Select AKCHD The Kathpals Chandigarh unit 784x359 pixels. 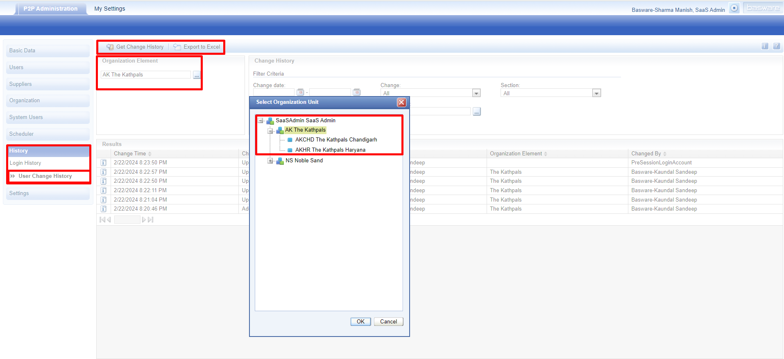pyautogui.click(x=336, y=140)
